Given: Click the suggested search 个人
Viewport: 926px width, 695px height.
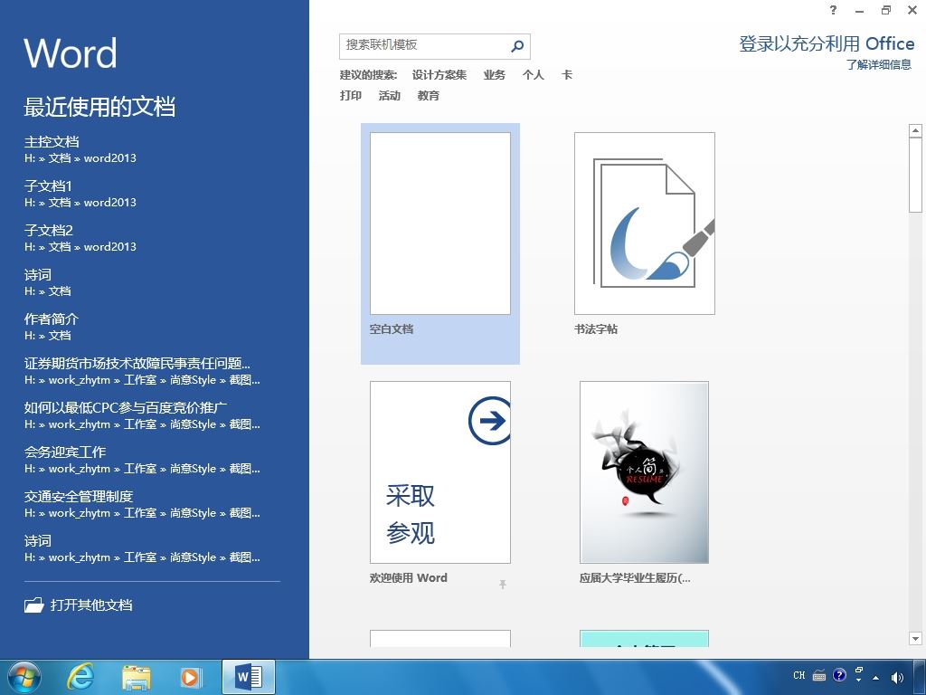Looking at the screenshot, I should pos(534,75).
